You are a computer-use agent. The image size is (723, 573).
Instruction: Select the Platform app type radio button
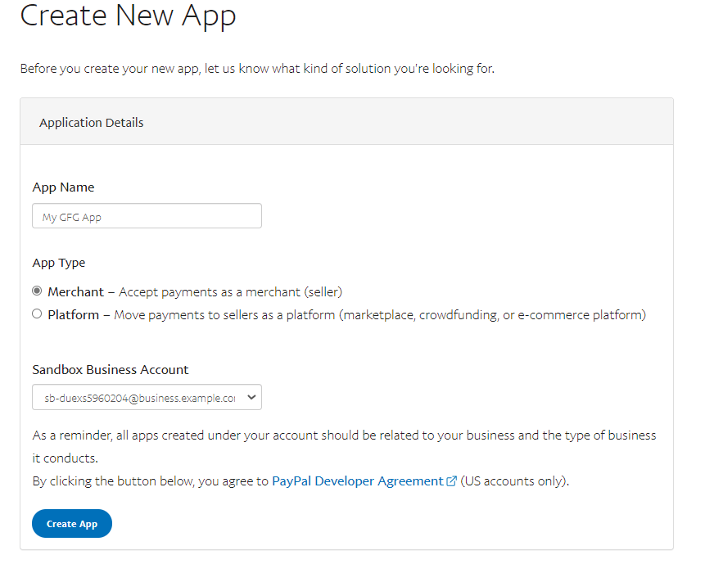pos(36,314)
